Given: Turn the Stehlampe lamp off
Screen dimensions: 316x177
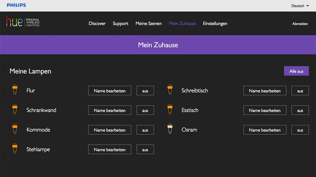Looking at the screenshot, I should (145, 150).
